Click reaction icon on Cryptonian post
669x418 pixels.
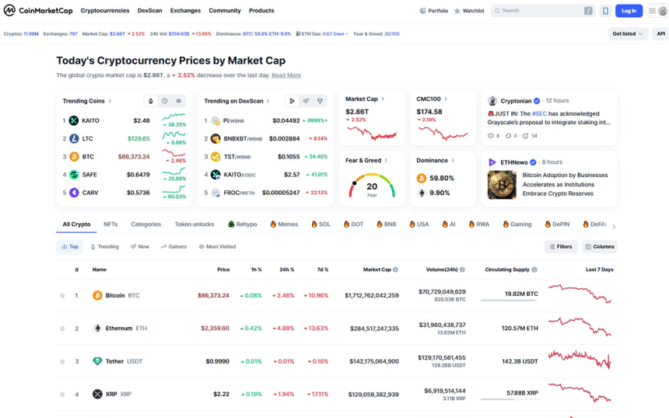click(526, 136)
